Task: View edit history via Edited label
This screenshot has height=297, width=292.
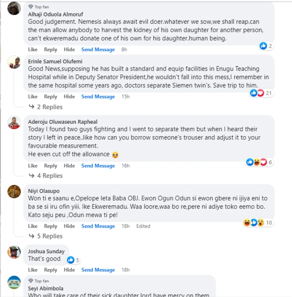Action: pos(143,226)
